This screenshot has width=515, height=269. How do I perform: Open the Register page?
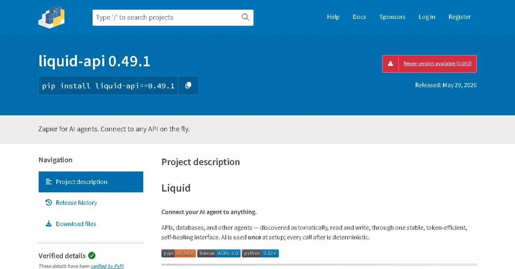(459, 17)
